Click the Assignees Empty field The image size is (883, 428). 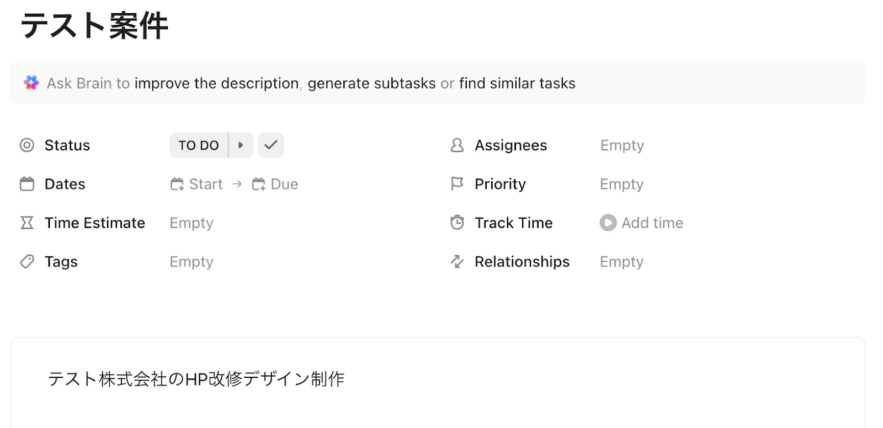pos(622,145)
